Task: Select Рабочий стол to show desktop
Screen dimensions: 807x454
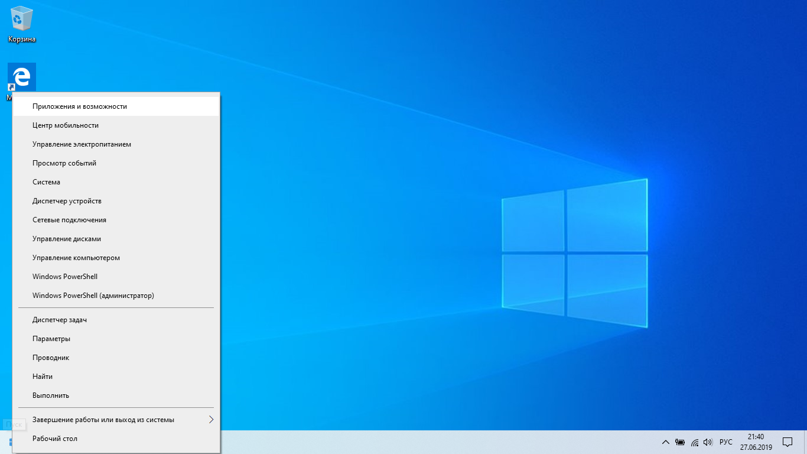Action: coord(116,439)
